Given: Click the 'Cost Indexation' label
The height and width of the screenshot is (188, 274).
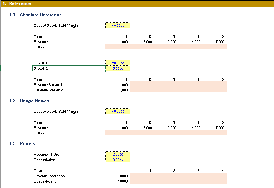Looking at the screenshot, I should [x=46, y=181].
